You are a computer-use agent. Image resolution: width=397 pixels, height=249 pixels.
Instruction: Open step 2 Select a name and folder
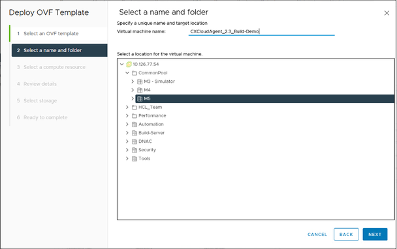coord(59,50)
